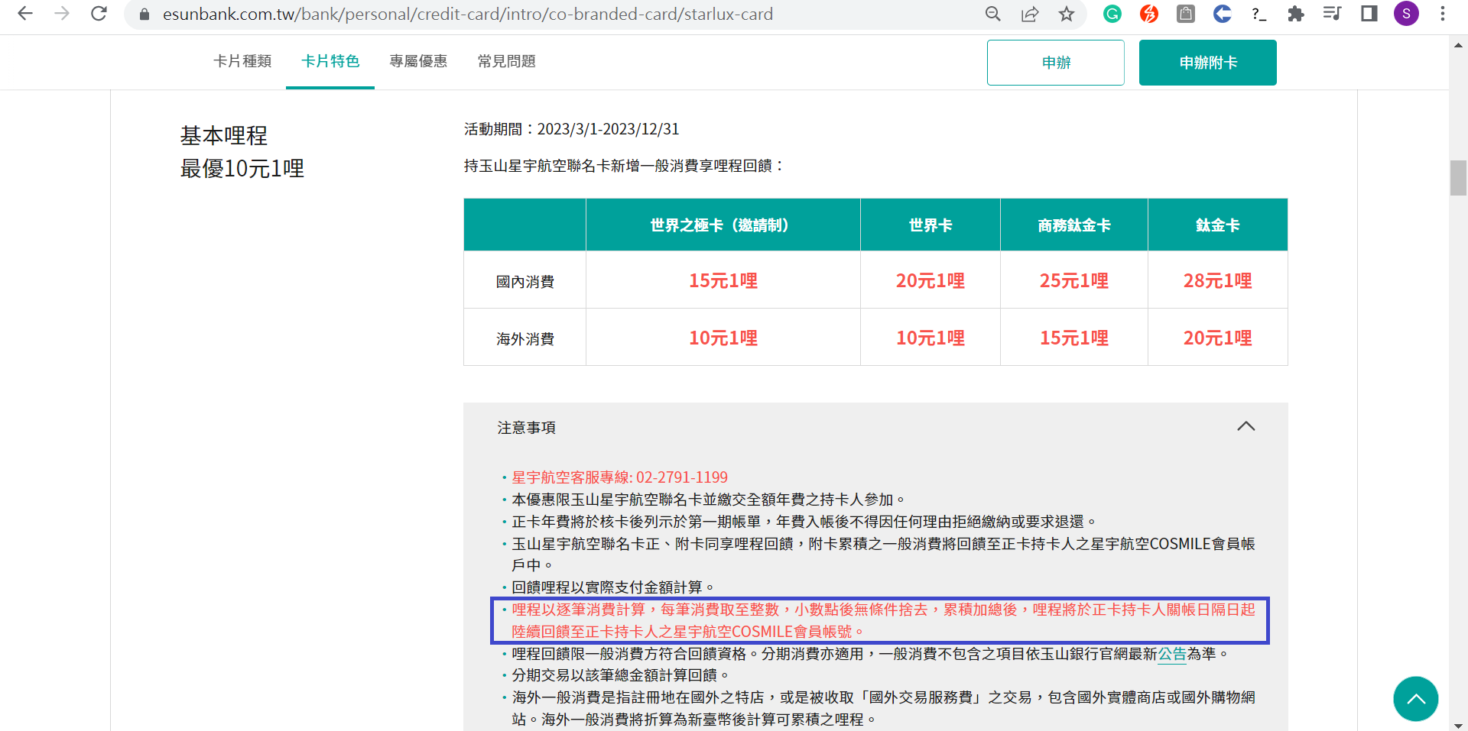Open the 常見問題 tab

click(506, 61)
